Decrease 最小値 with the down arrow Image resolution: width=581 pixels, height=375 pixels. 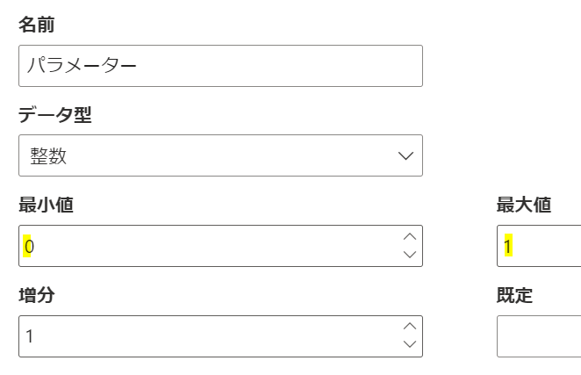click(x=409, y=256)
